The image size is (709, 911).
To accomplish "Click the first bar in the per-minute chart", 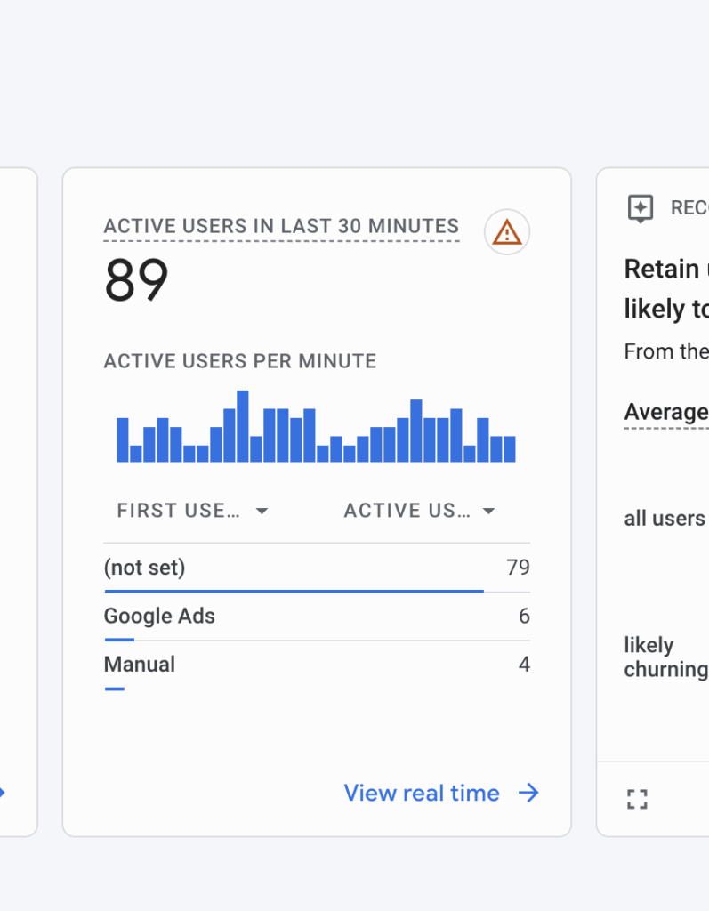I will point(123,439).
